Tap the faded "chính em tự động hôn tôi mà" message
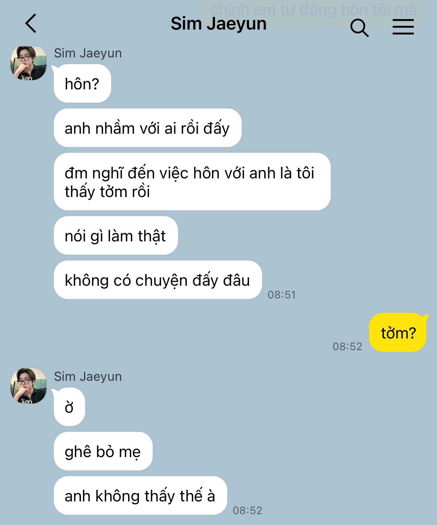The image size is (437, 525). 313,10
